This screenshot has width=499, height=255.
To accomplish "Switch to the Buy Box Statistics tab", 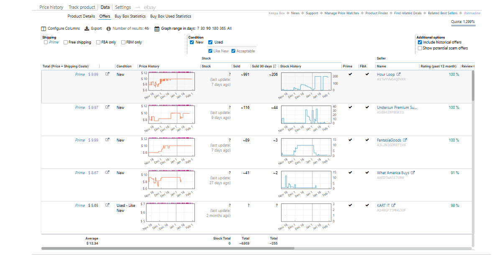I will [130, 16].
